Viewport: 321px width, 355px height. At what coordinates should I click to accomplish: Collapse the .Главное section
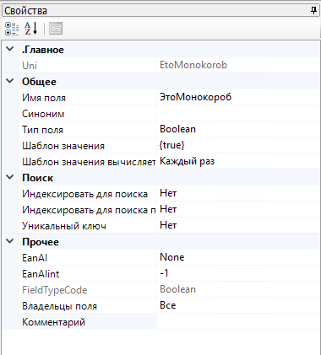[10, 49]
